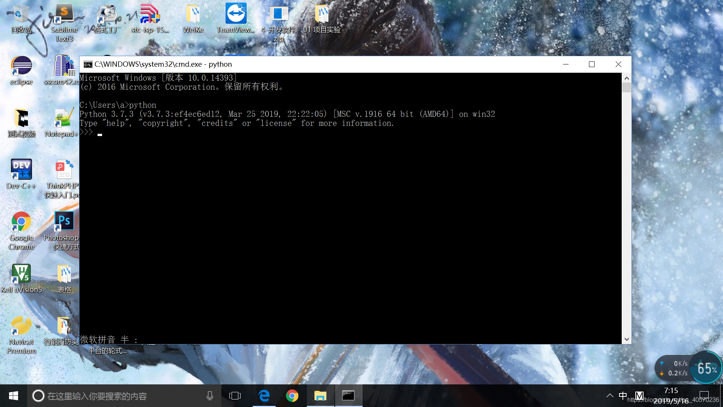Switch to File Explorer in taskbar
This screenshot has width=723, height=407.
(x=320, y=396)
